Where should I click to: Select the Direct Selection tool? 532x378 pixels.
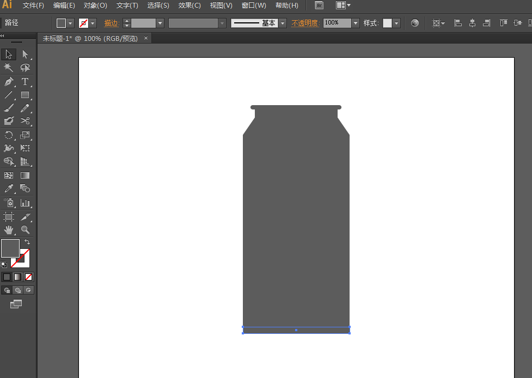point(25,54)
